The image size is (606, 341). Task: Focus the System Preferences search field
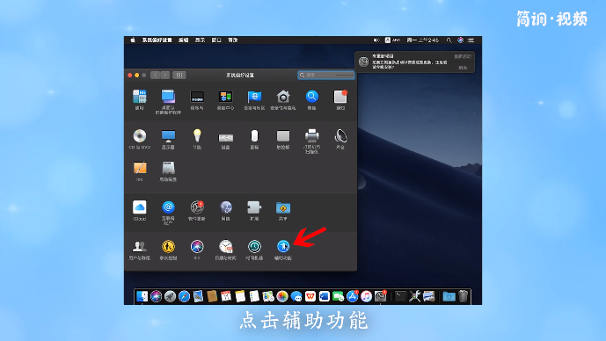pos(326,75)
